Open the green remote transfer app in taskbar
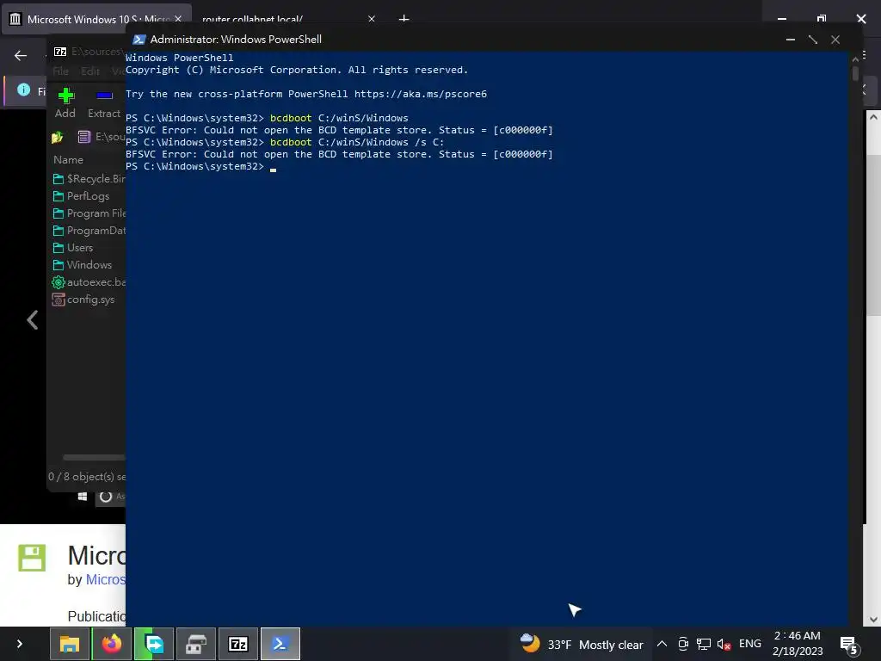881x661 pixels. point(154,644)
